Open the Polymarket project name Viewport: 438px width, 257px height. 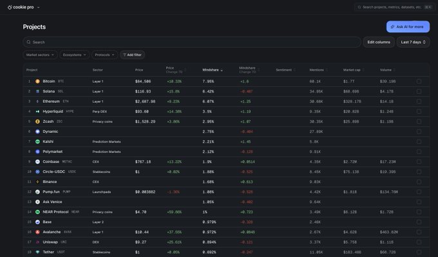pos(53,152)
